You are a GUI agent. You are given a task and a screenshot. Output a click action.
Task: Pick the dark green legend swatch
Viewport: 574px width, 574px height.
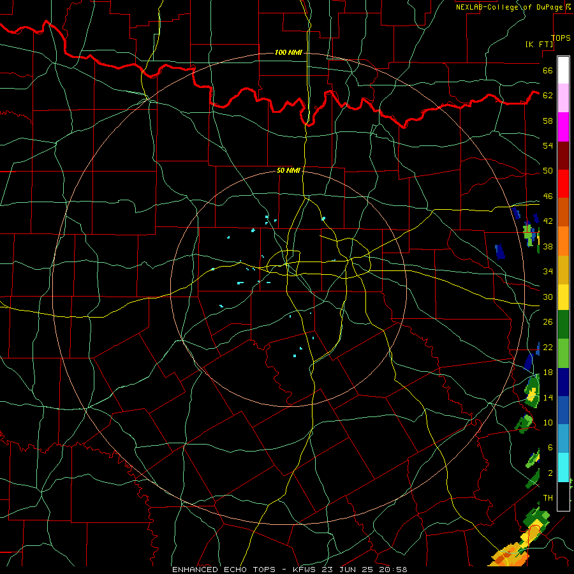(x=563, y=325)
